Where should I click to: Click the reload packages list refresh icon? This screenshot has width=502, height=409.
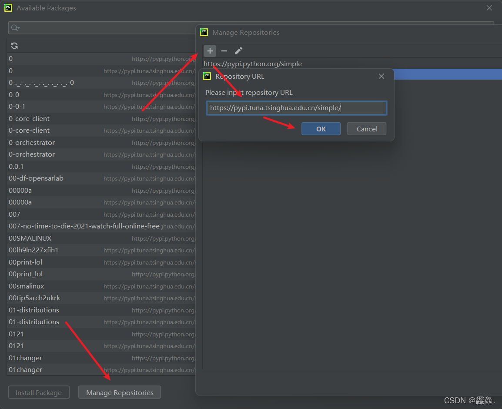click(x=14, y=46)
